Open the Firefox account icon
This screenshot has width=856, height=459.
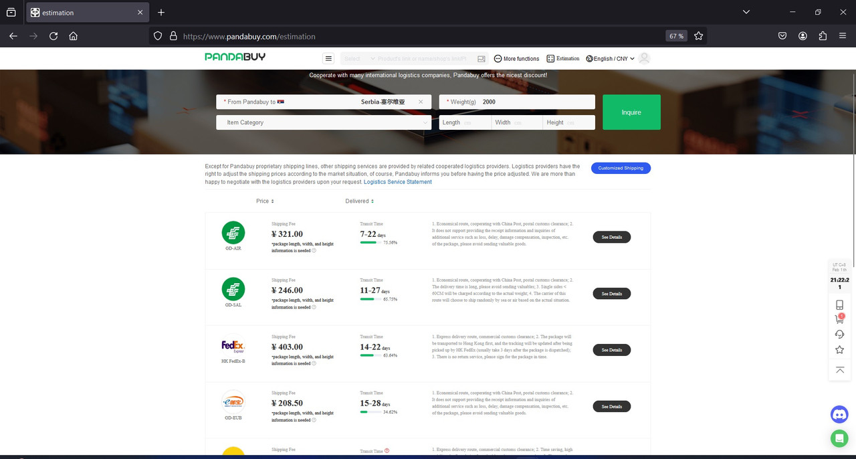802,36
